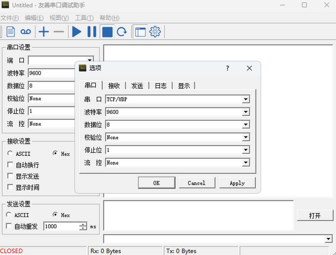Viewport: 336px width, 255px height.
Task: Click the refresh circular arrow icon
Action: (122, 32)
